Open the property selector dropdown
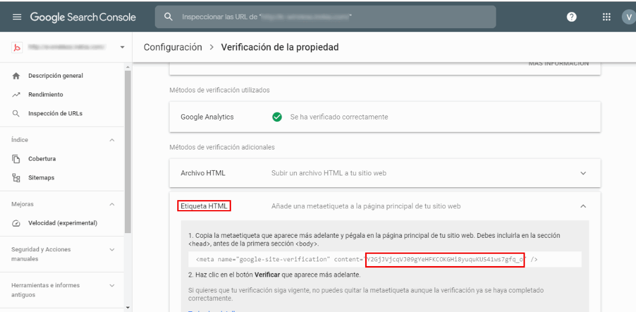The width and height of the screenshot is (636, 312). click(122, 48)
